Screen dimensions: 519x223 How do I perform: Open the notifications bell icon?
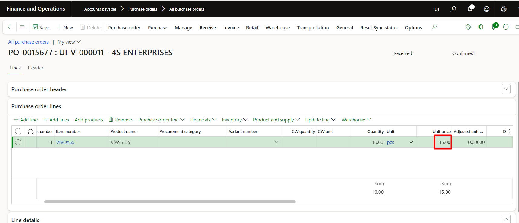(x=470, y=9)
